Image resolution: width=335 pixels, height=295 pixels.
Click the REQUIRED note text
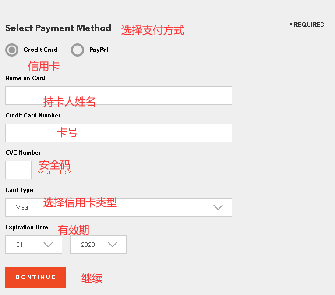coord(307,25)
